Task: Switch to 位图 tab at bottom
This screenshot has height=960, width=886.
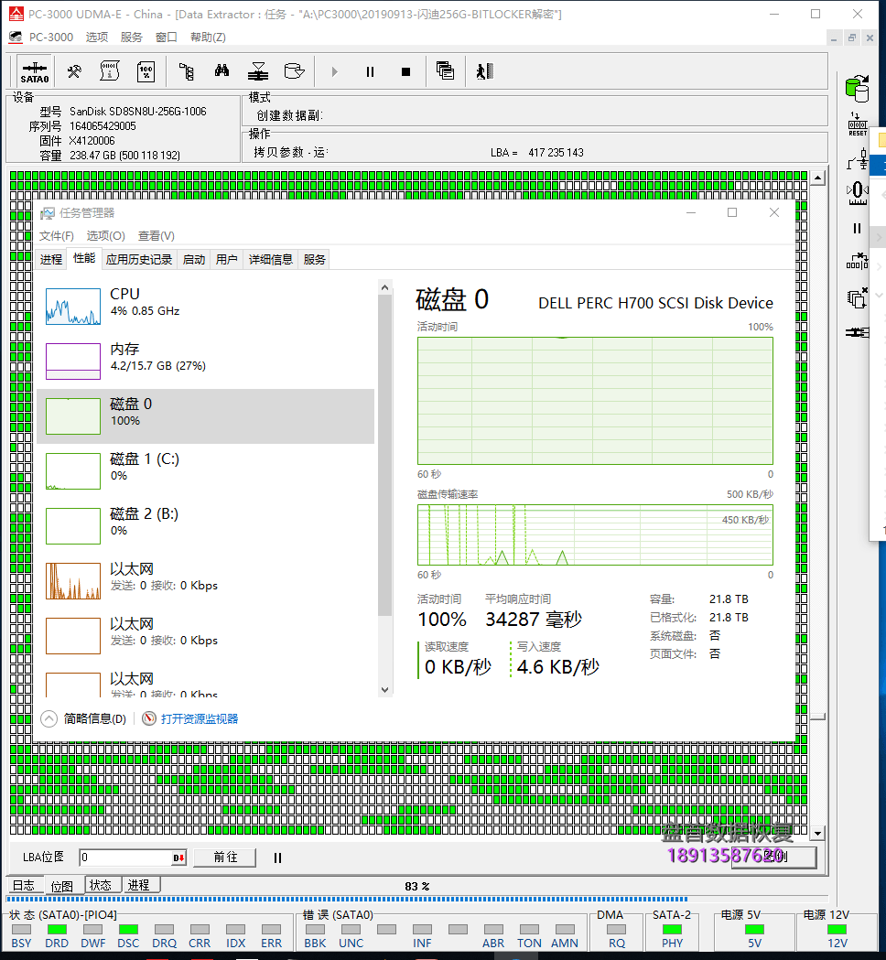Action: click(x=62, y=886)
